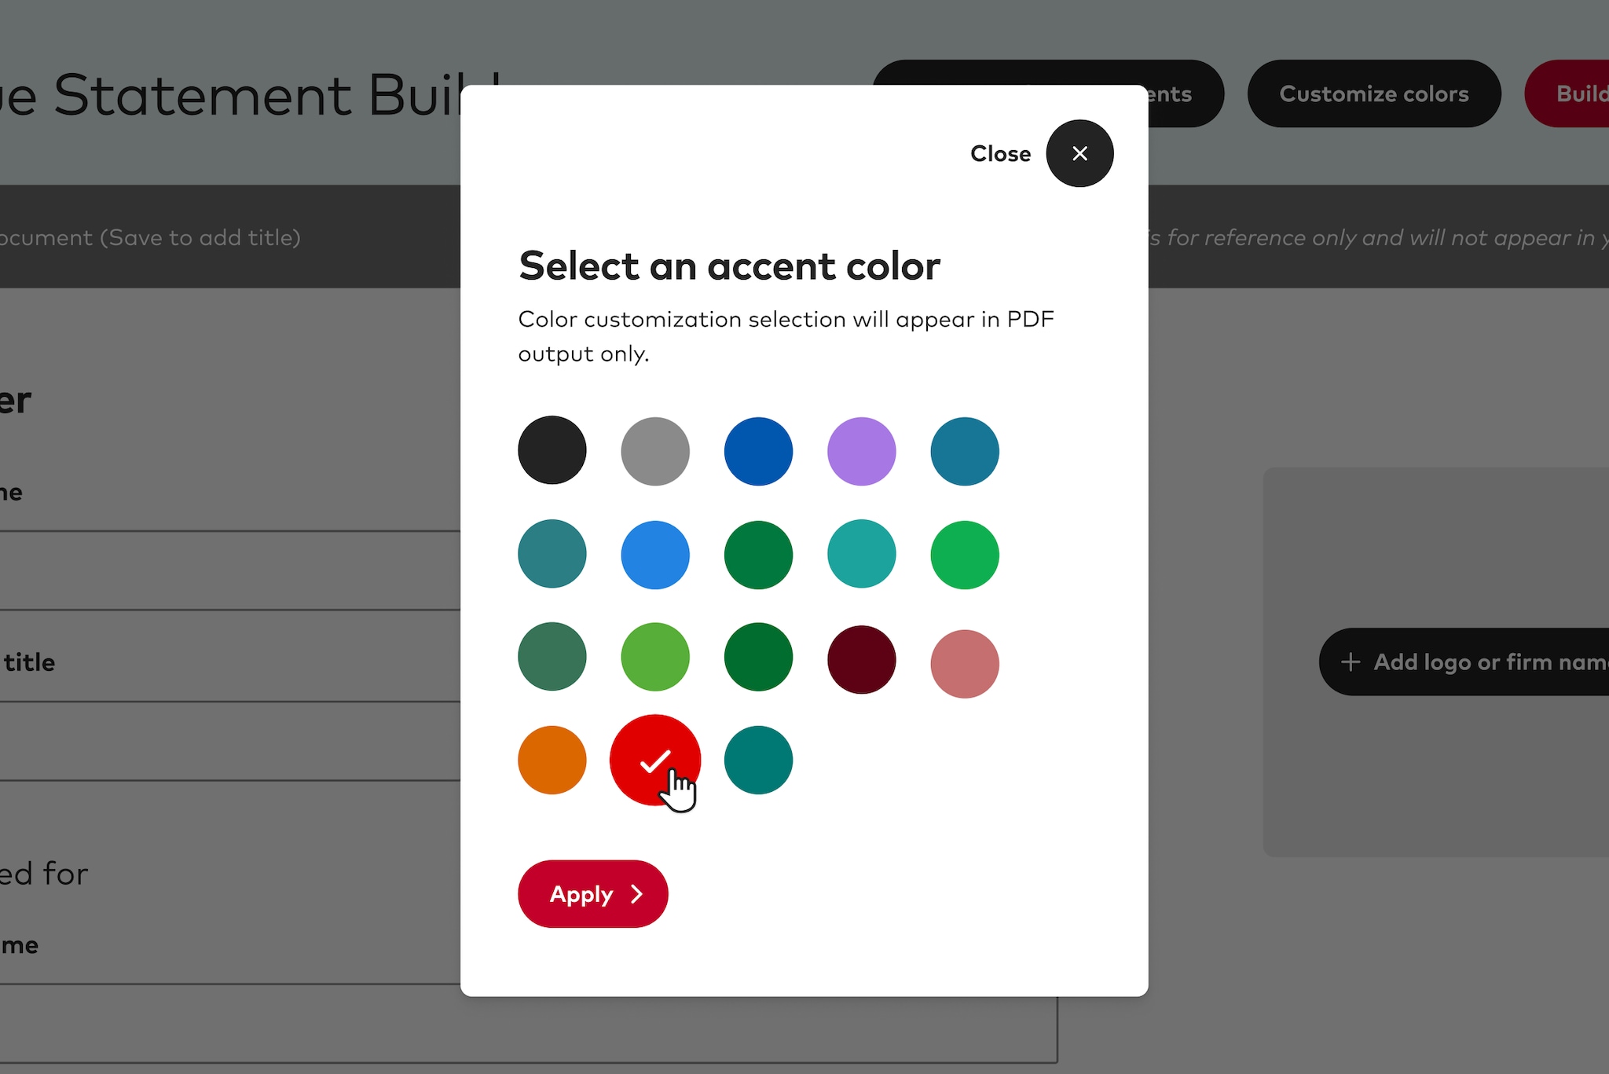Select the orange accent color
This screenshot has height=1074, width=1609.
tap(552, 760)
